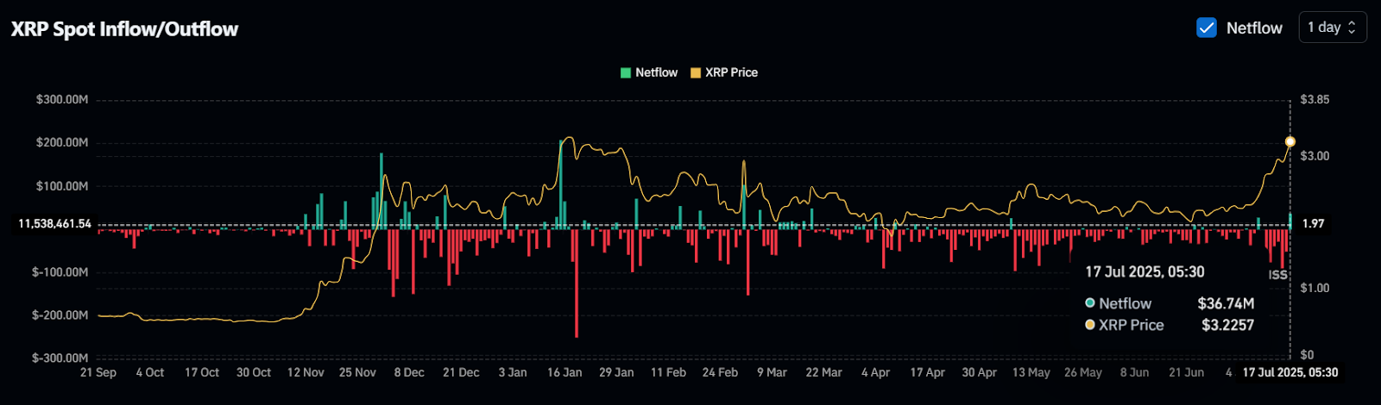
Task: Click the tooltip heading 17 Jul 2025, 05:30
Action: pyautogui.click(x=1144, y=272)
